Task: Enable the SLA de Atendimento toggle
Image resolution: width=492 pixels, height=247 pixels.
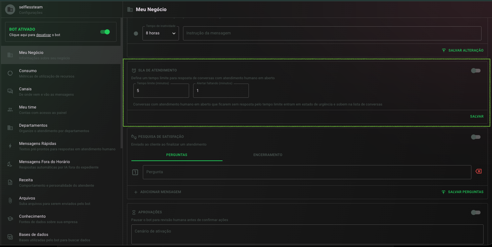Action: [x=476, y=70]
